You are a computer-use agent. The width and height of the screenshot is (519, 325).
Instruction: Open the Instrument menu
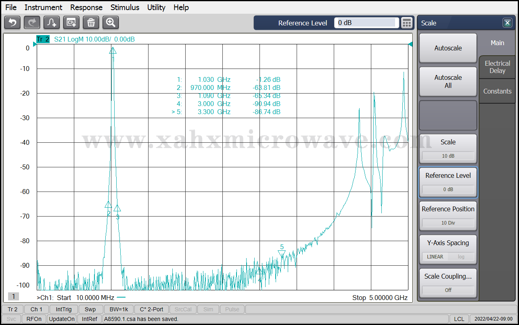pos(43,7)
